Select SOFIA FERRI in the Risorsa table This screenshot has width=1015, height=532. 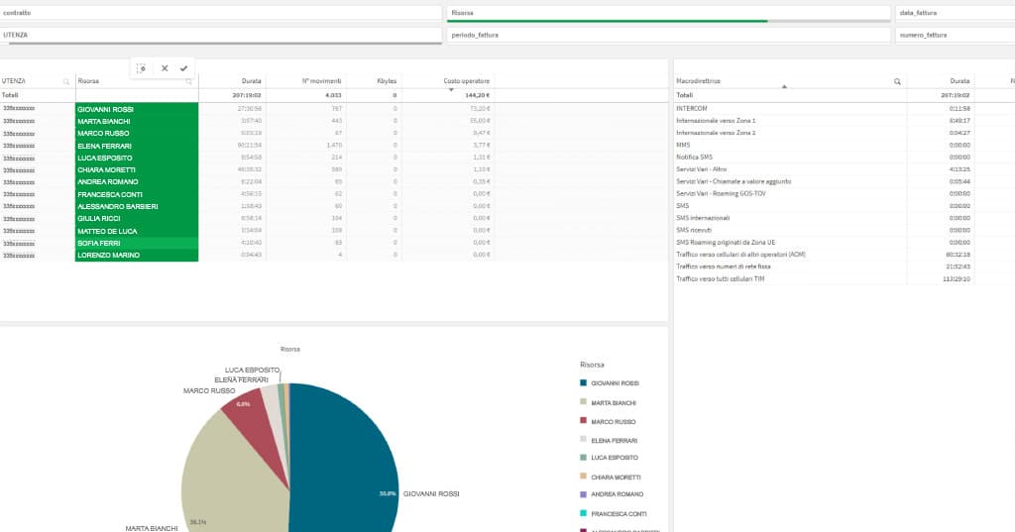137,244
